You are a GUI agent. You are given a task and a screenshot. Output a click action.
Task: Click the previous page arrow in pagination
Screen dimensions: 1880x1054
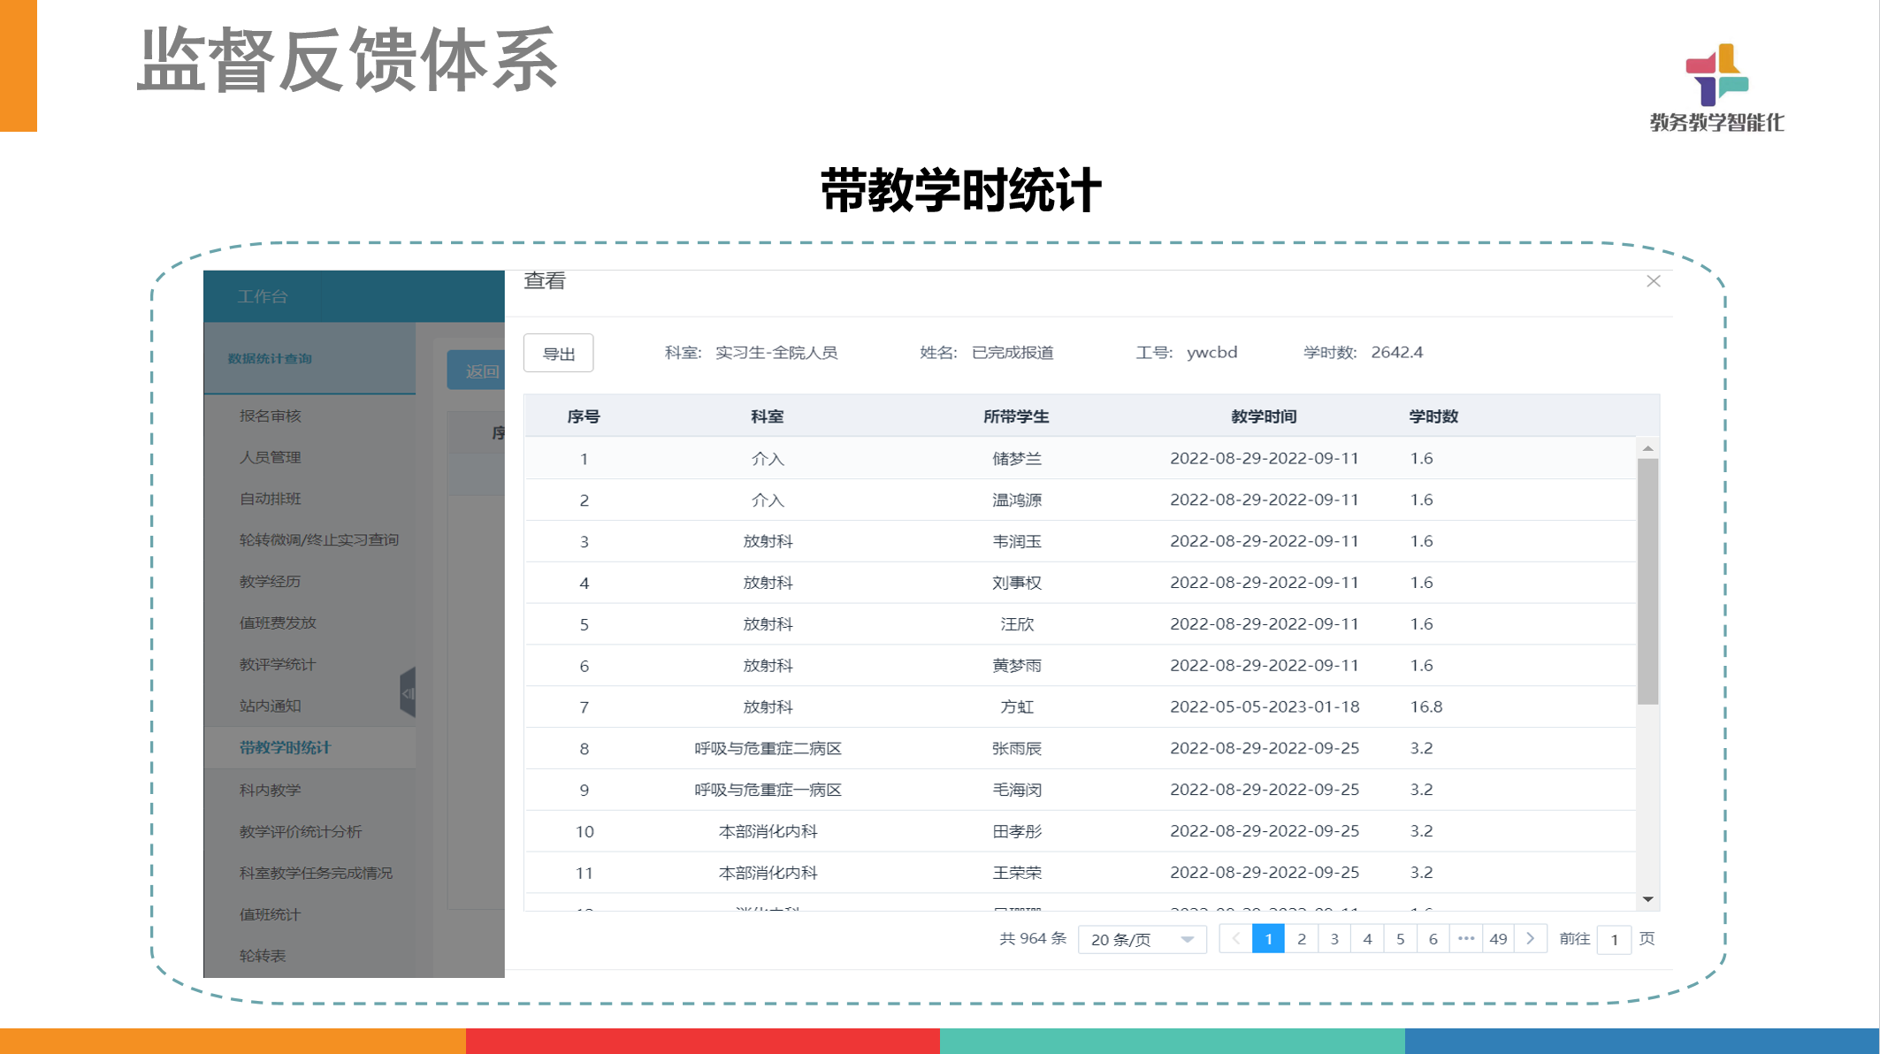pos(1235,938)
